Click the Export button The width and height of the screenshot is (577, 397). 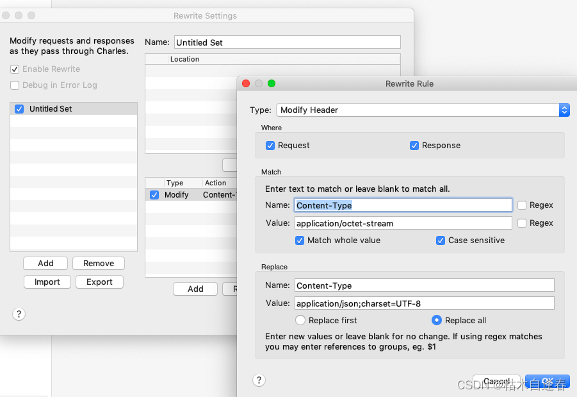(99, 282)
